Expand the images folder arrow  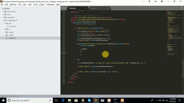coord(5,32)
